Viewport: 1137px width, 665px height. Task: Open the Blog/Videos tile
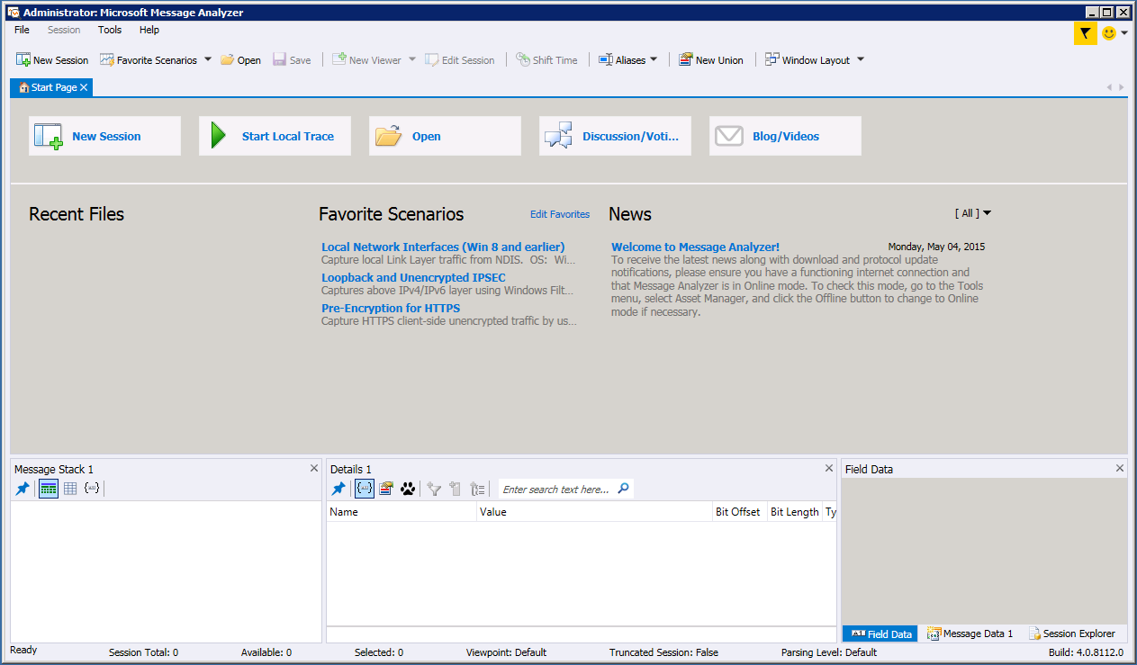[785, 136]
